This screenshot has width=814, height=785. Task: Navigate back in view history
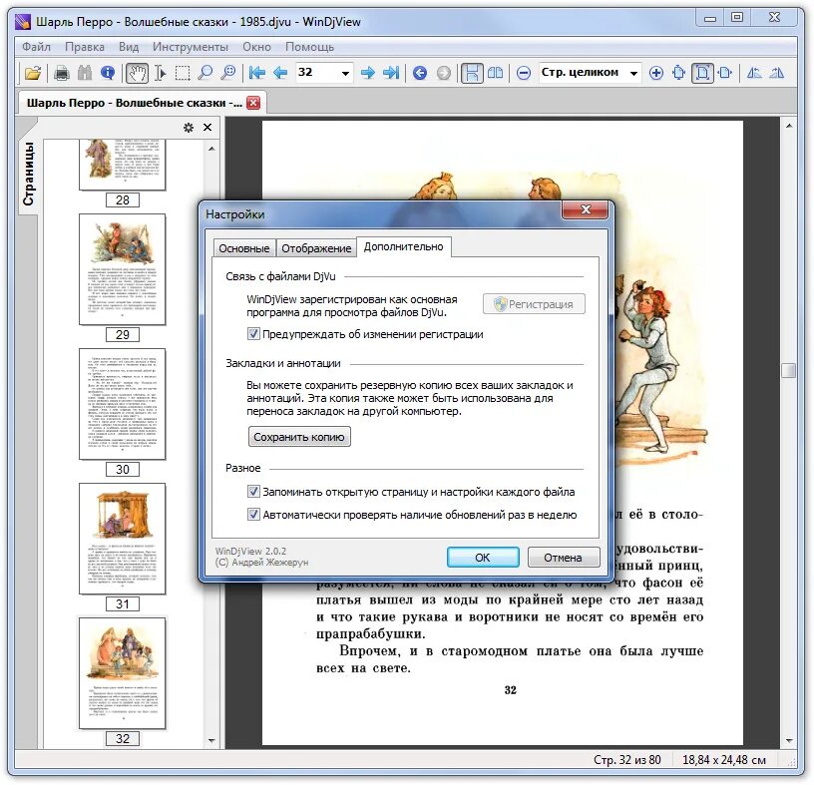click(420, 73)
